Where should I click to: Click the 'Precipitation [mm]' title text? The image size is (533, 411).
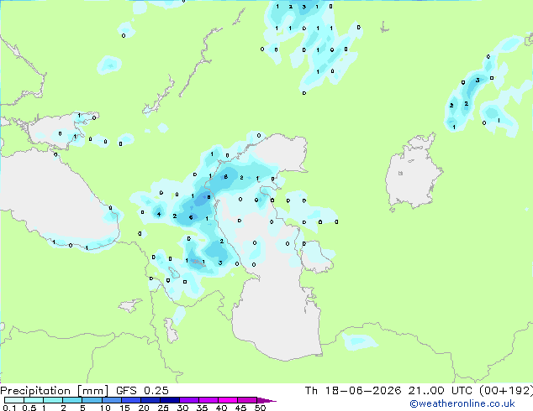(55, 391)
